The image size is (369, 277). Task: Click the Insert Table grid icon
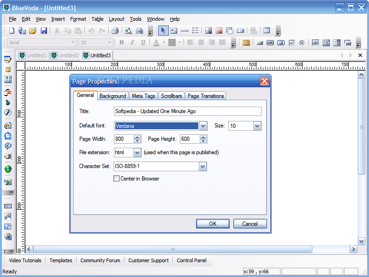pos(266,30)
